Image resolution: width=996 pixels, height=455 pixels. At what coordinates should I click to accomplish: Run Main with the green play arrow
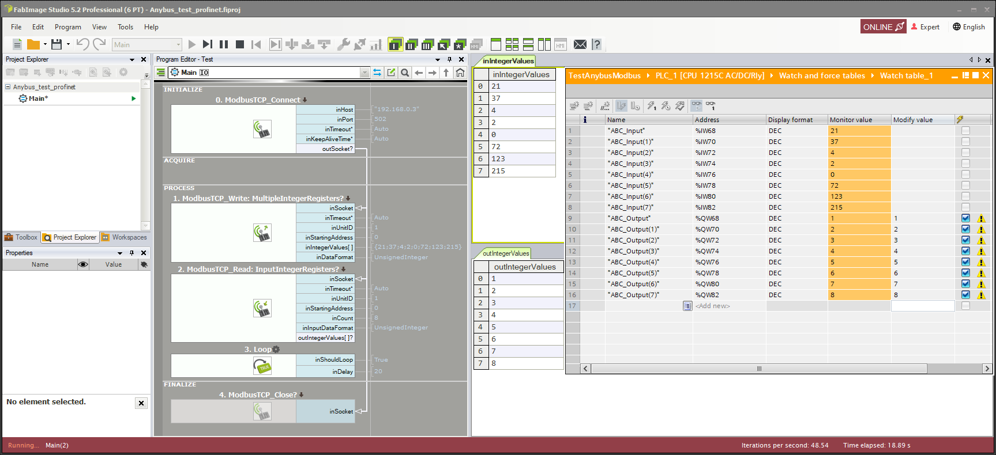click(134, 98)
